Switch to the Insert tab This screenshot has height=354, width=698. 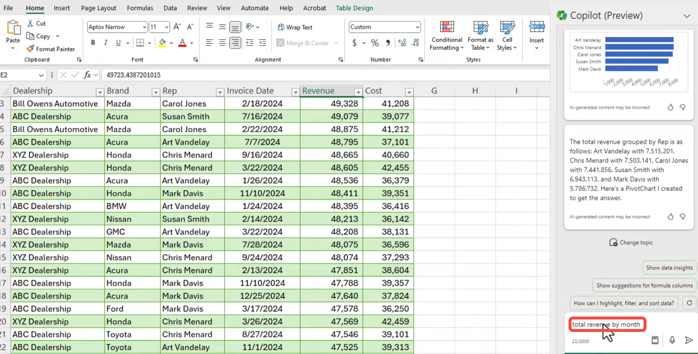62,8
